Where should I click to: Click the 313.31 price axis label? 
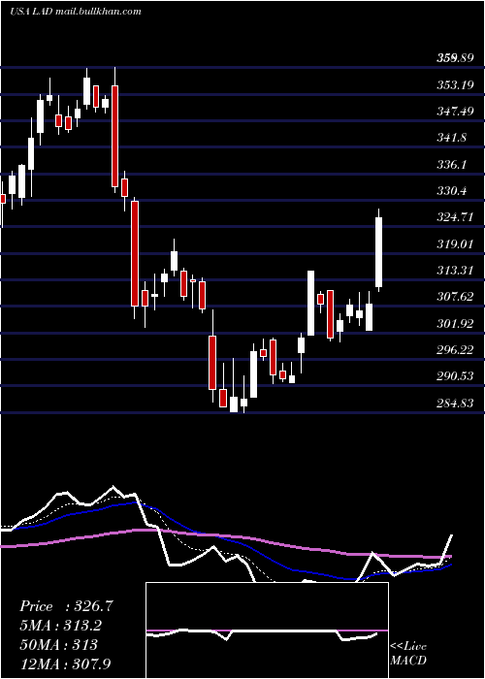pyautogui.click(x=454, y=271)
